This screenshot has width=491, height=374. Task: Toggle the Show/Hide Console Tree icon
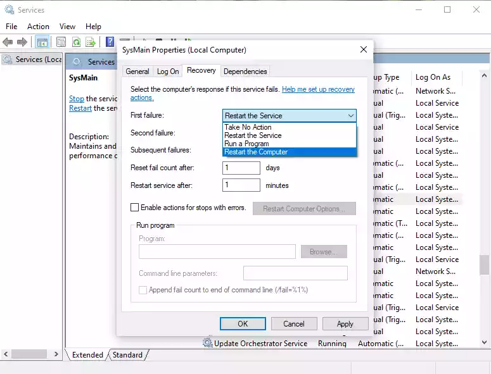click(x=42, y=42)
